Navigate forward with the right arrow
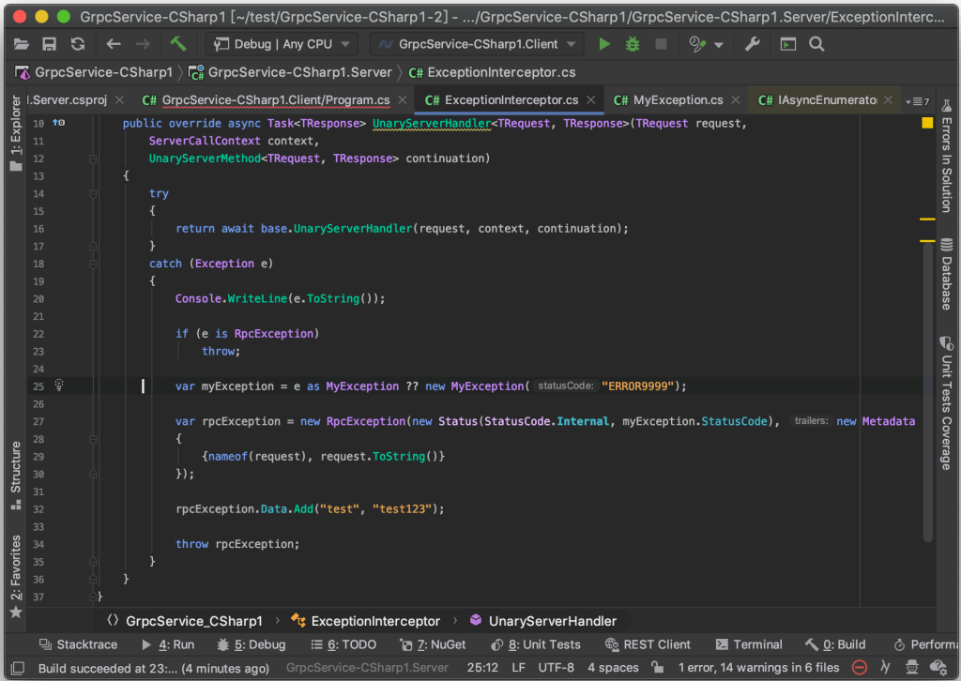The height and width of the screenshot is (681, 961). point(143,44)
